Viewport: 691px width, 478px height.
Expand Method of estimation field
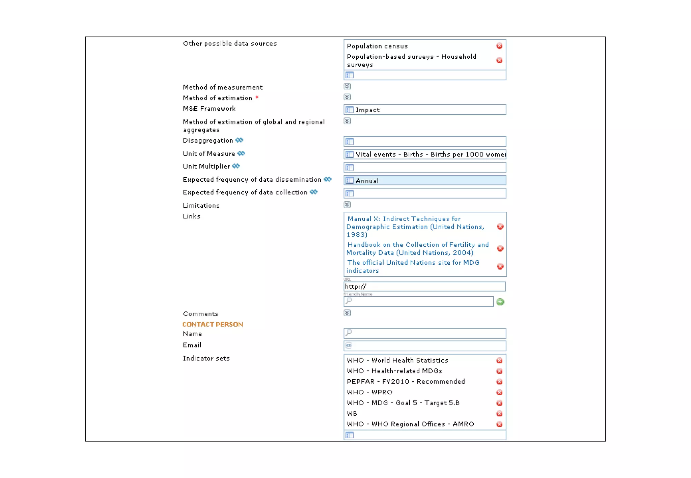pyautogui.click(x=347, y=97)
